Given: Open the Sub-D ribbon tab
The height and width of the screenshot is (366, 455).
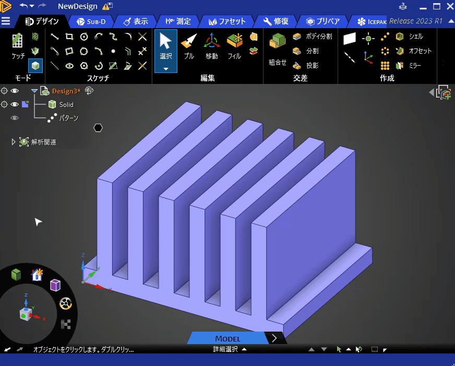Looking at the screenshot, I should 91,22.
